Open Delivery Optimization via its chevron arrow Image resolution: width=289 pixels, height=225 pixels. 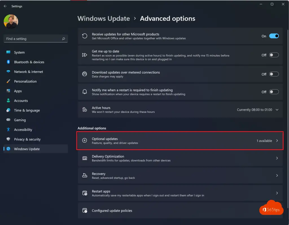point(277,158)
